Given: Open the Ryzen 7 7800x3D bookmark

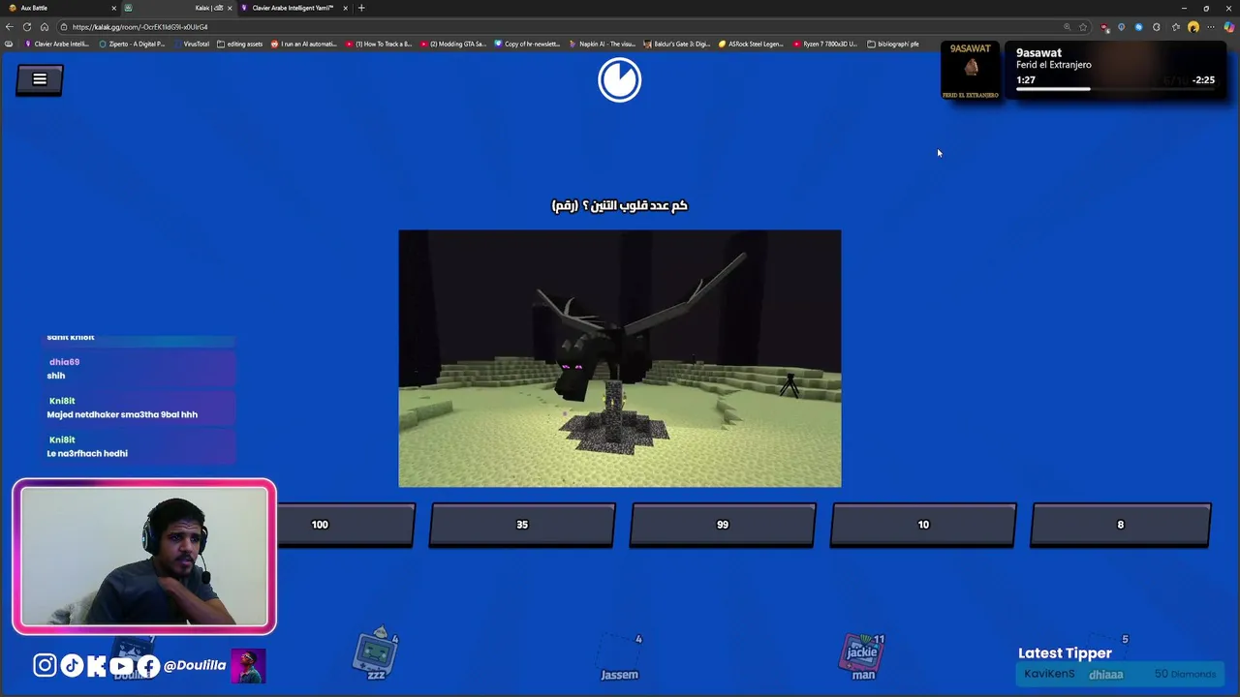Looking at the screenshot, I should pyautogui.click(x=825, y=44).
